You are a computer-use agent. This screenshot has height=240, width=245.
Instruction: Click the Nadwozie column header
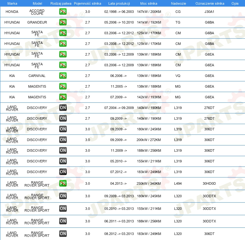179,3
